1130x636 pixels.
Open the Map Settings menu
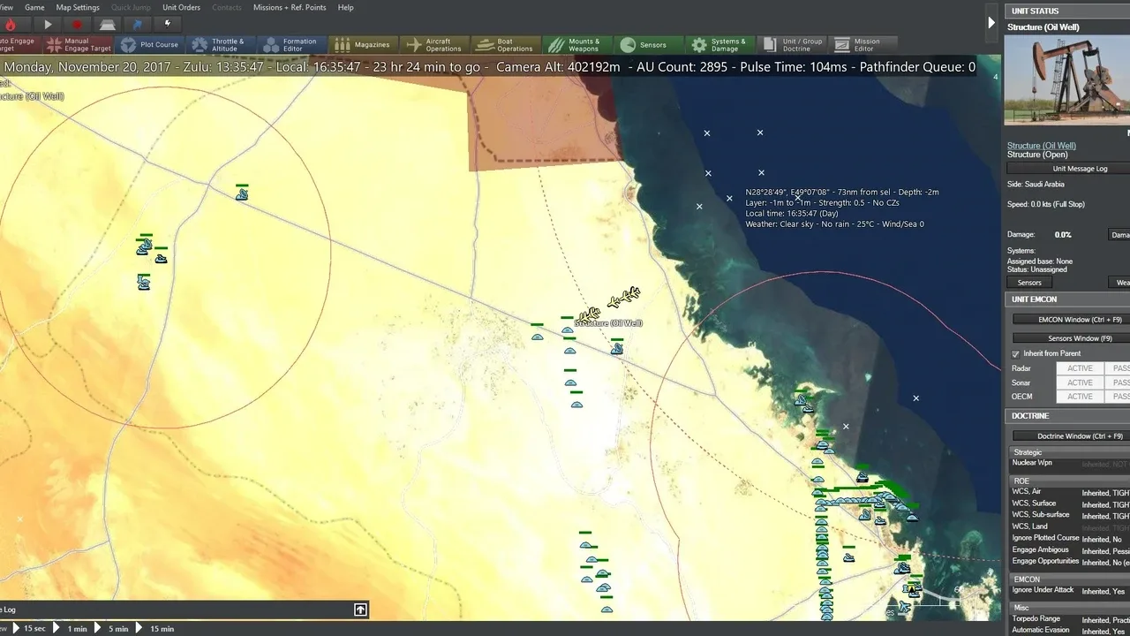(x=78, y=7)
